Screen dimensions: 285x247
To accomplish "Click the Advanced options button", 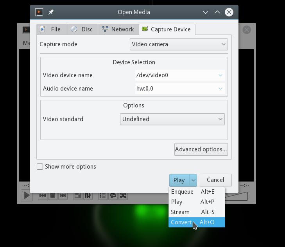I will pyautogui.click(x=201, y=149).
